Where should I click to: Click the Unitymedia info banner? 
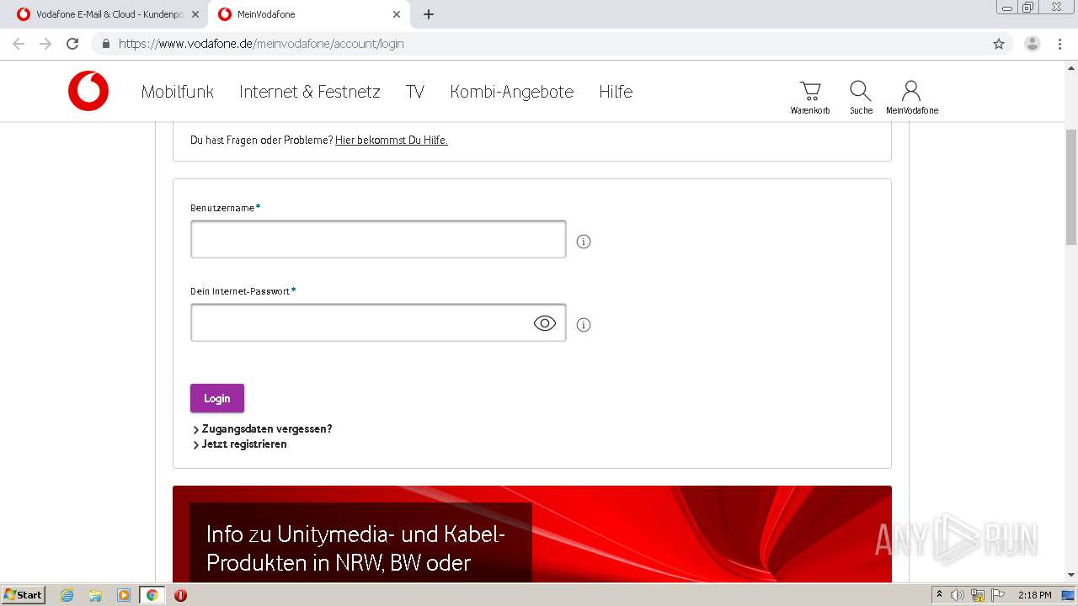tap(532, 534)
